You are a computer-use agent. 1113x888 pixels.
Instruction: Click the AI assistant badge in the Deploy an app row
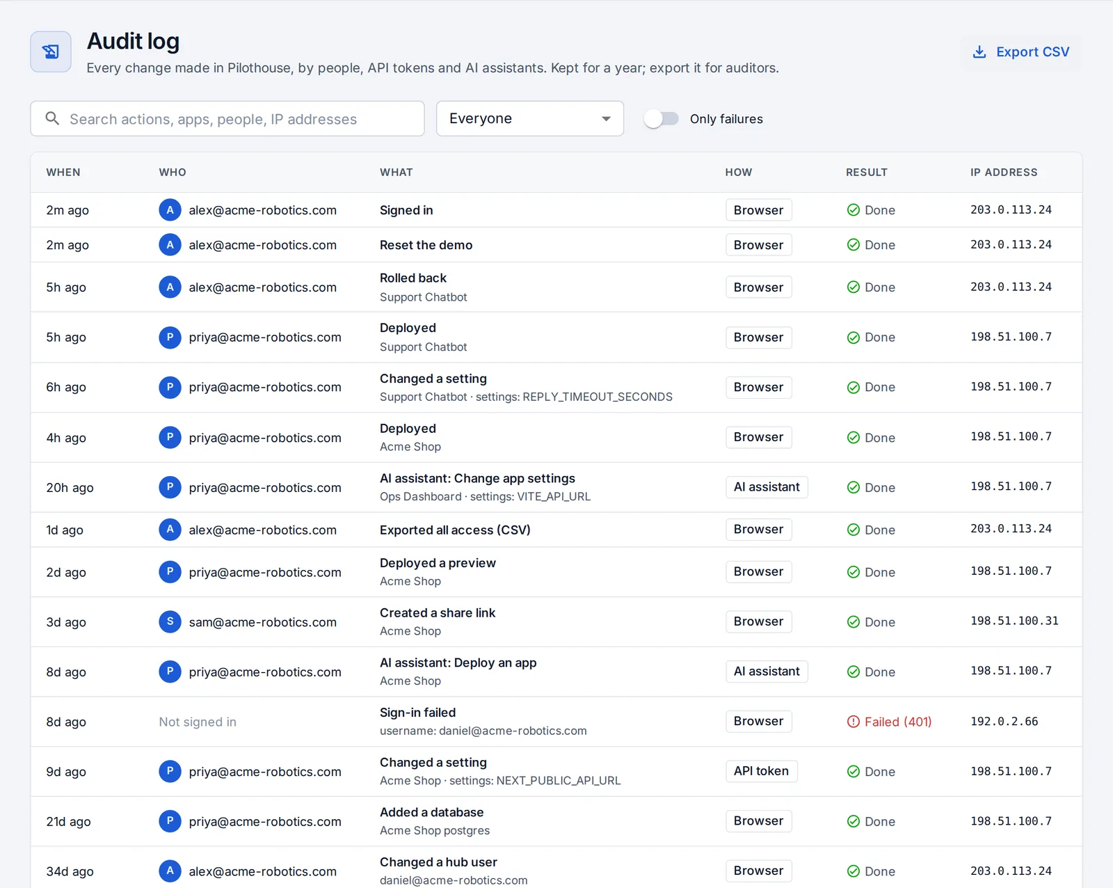767,672
